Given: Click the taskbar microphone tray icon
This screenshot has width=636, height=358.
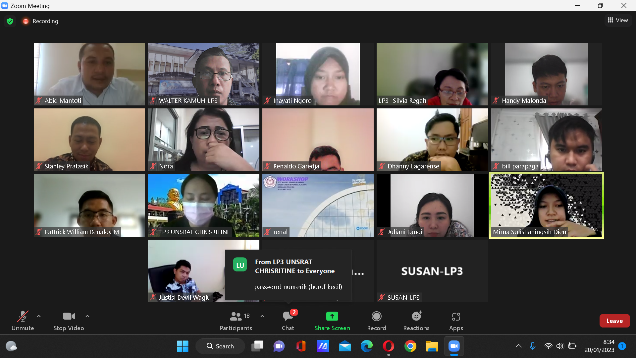Looking at the screenshot, I should tap(532, 346).
